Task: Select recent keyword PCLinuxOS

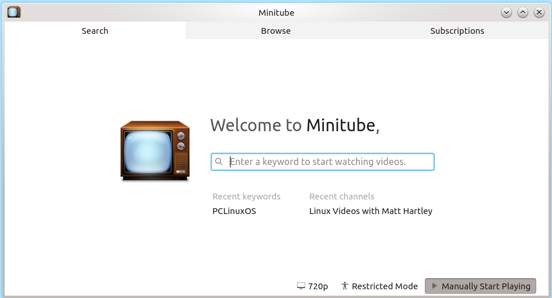Action: (x=234, y=211)
